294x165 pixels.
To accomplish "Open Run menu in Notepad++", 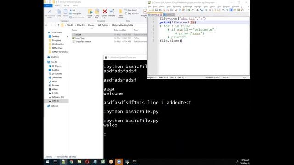I will click(x=219, y=6).
